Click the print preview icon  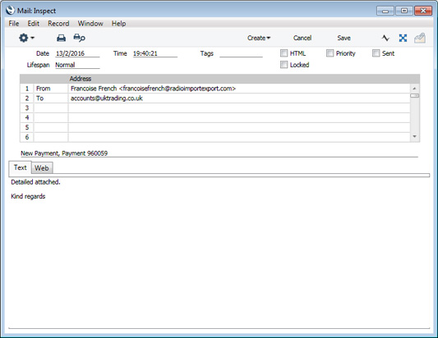(x=80, y=38)
